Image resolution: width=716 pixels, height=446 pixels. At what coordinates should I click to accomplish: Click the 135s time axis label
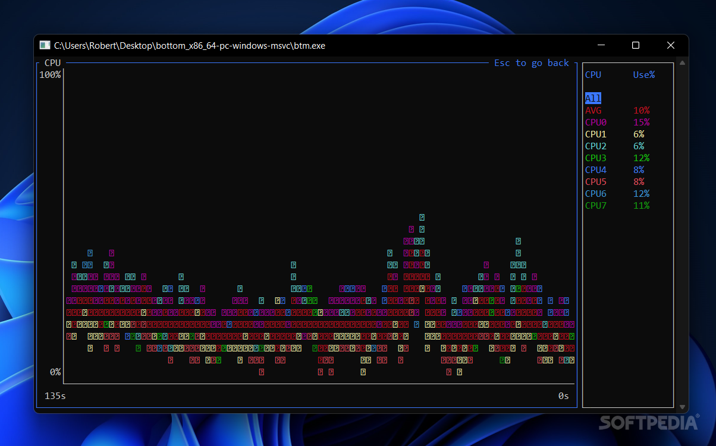55,396
